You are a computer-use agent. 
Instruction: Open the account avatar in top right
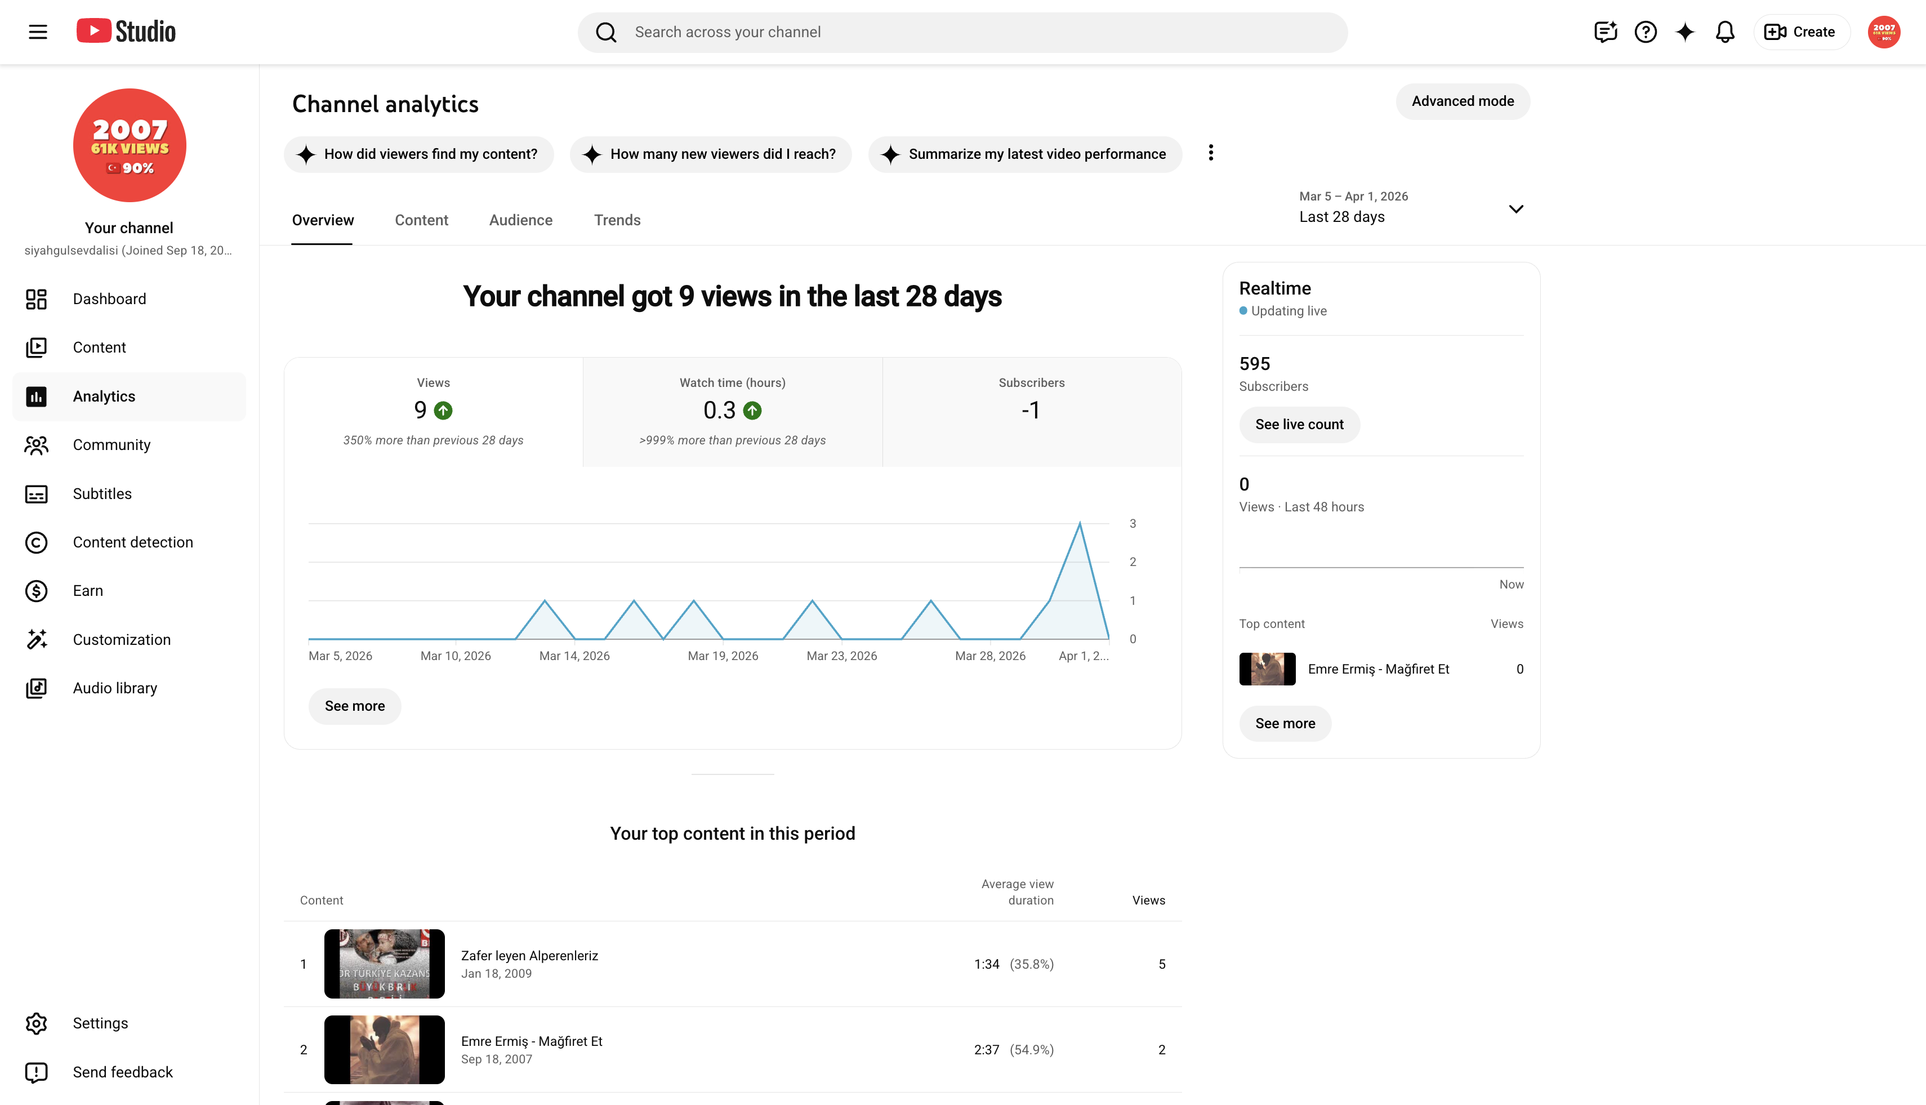click(1884, 32)
